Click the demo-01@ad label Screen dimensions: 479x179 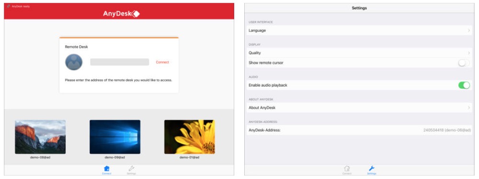tap(189, 157)
